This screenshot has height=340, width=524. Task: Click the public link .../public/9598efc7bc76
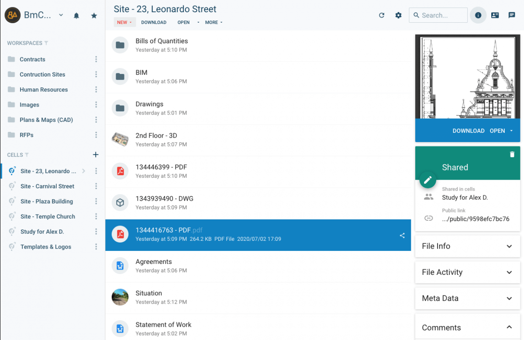476,219
